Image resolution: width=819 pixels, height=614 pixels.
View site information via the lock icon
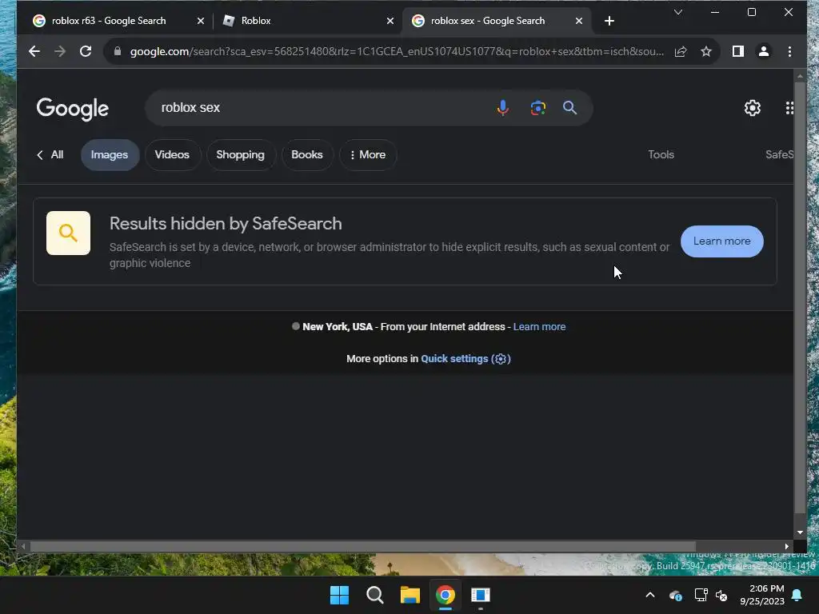click(118, 51)
